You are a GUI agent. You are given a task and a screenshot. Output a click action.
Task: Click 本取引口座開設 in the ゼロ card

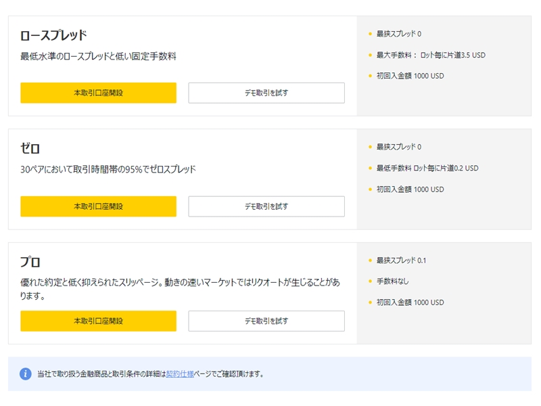99,206
